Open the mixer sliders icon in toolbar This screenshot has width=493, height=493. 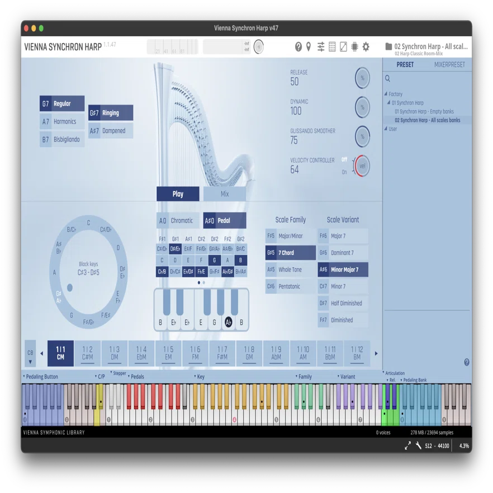[x=321, y=47]
